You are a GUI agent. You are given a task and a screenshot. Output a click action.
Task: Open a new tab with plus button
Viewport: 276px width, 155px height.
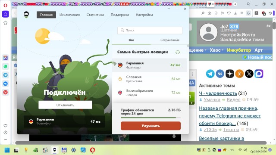[x=235, y=4]
